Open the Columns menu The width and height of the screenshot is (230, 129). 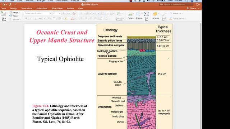point(112,14)
